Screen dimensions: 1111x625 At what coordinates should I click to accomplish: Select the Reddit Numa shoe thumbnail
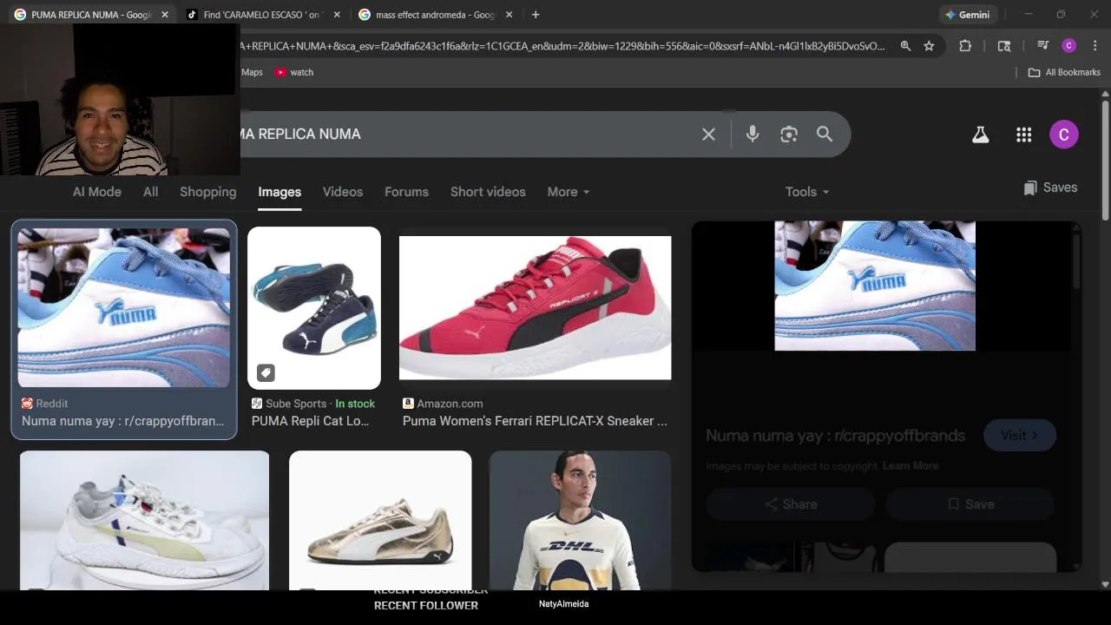[124, 307]
